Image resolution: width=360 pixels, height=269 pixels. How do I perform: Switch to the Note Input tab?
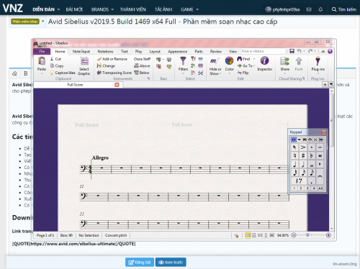click(x=81, y=51)
